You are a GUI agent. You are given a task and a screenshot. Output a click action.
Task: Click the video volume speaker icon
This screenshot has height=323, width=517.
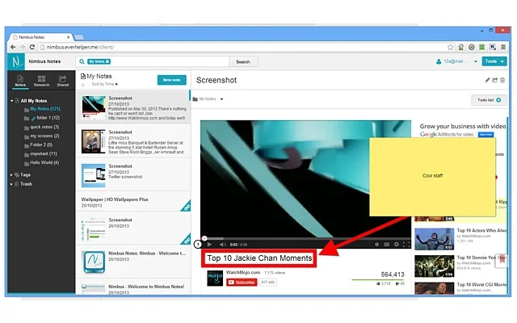tap(223, 245)
